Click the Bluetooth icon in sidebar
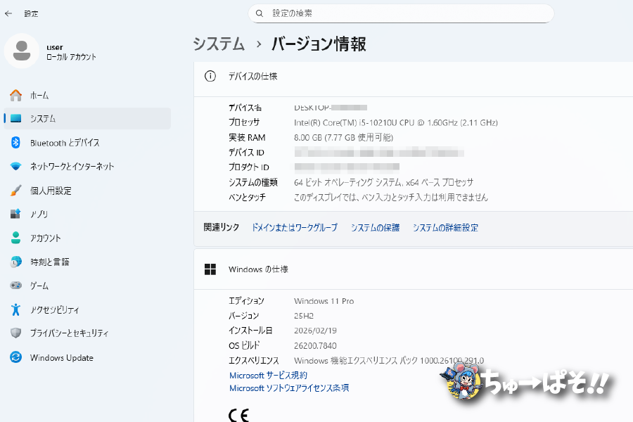 tap(15, 143)
